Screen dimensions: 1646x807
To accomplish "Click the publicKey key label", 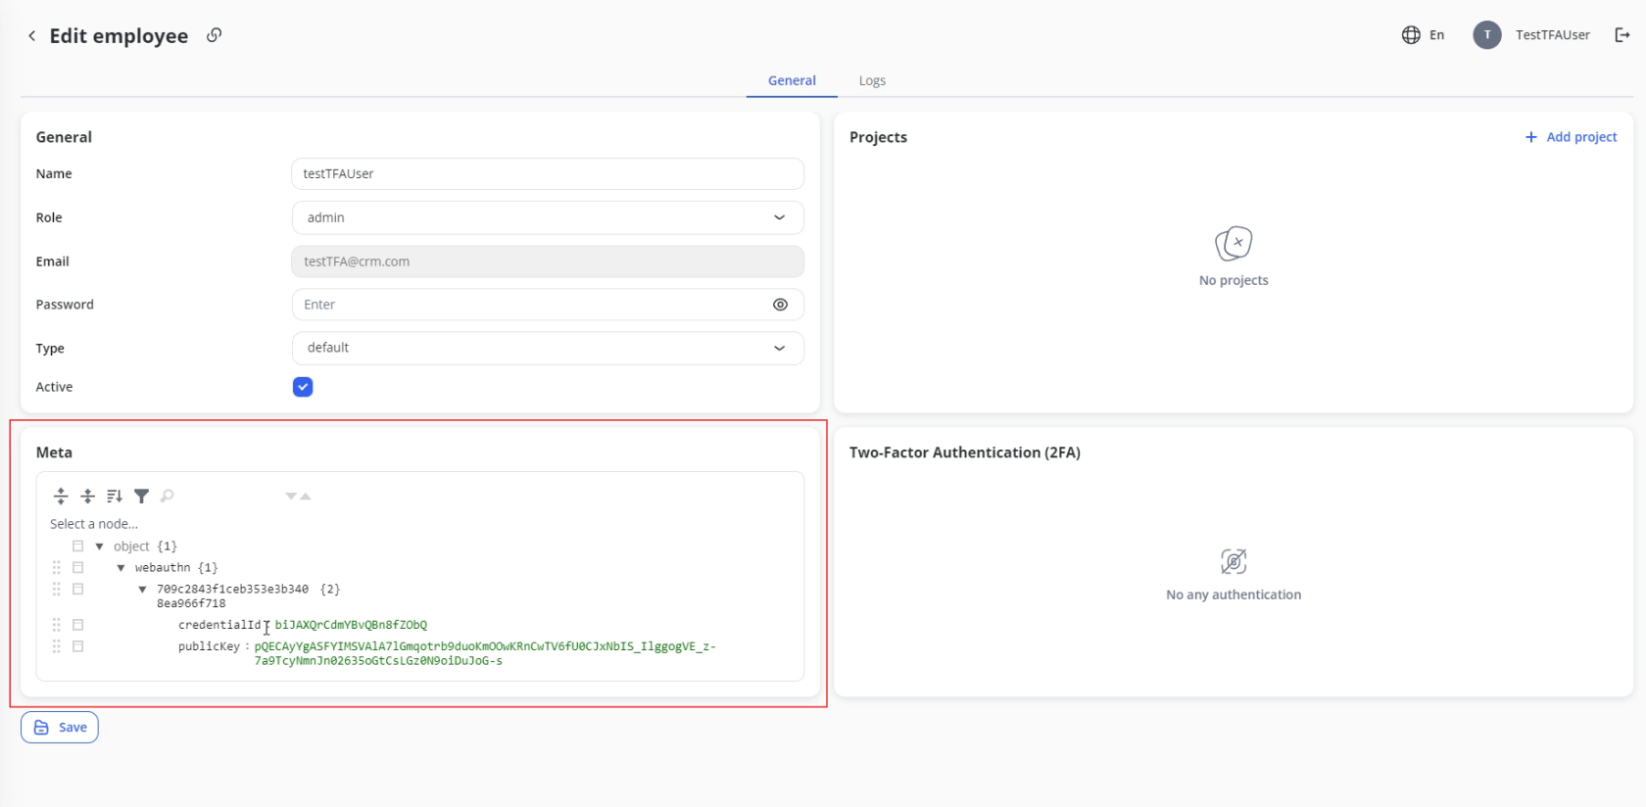I will click(x=209, y=646).
